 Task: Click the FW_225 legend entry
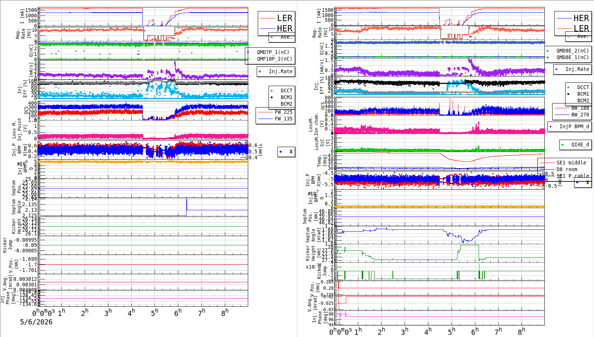click(275, 112)
